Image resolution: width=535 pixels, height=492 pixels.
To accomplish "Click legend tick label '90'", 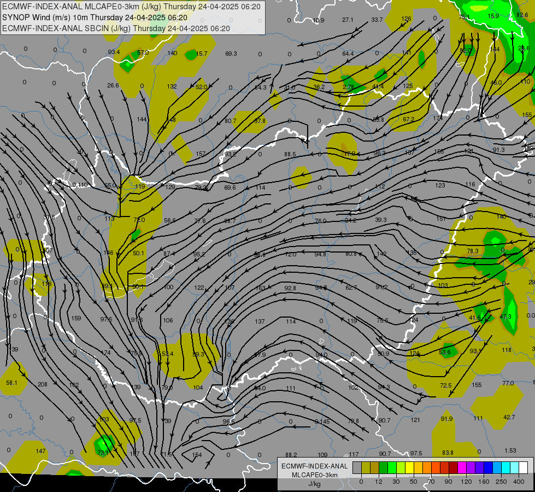I will [448, 482].
